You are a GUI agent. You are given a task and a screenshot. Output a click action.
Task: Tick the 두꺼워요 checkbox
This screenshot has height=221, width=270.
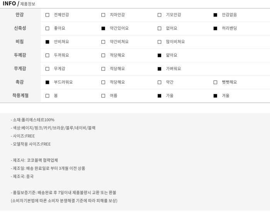click(x=47, y=55)
